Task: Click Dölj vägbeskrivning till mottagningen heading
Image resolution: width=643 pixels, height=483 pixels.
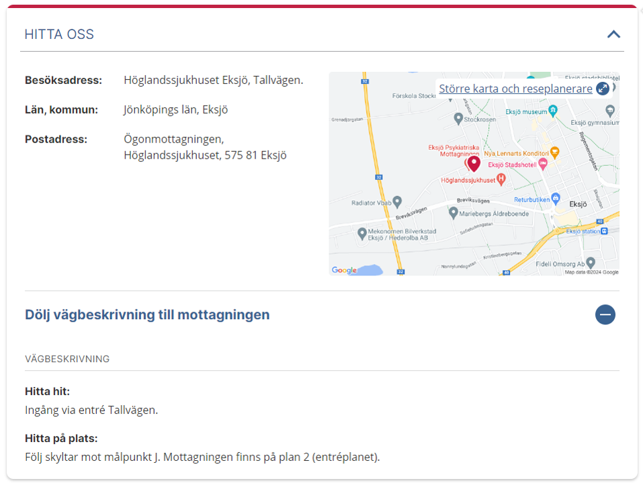Action: 147,314
